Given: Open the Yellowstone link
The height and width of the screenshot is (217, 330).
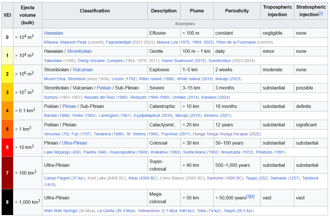Looking at the screenshot, I should (149, 211).
